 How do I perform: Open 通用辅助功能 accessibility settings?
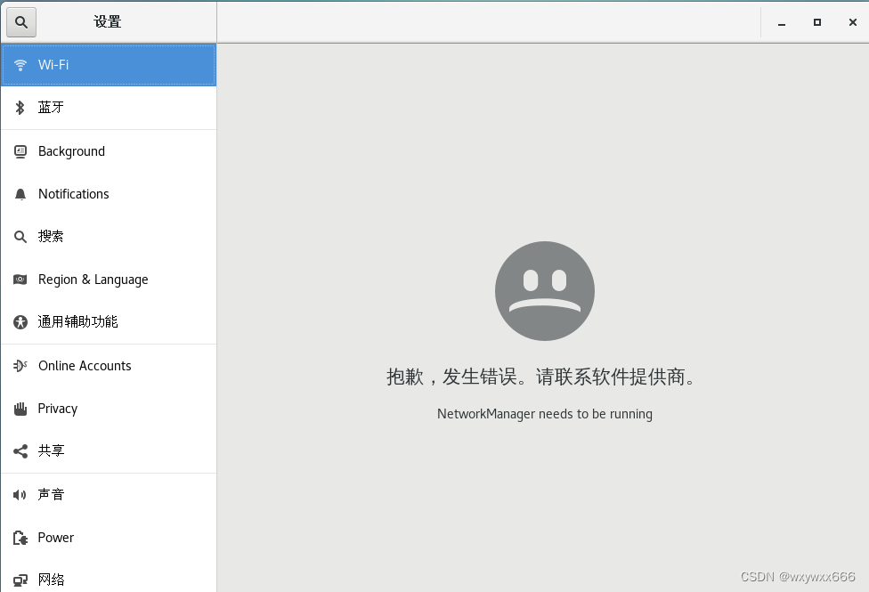coord(109,322)
